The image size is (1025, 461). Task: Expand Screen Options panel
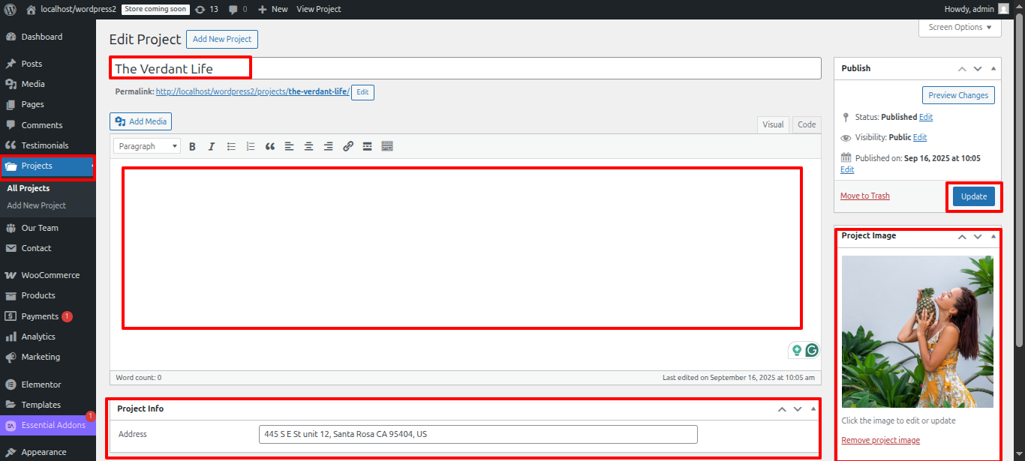click(x=960, y=28)
